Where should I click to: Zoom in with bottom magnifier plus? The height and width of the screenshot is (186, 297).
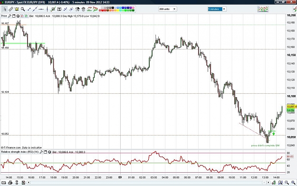coord(293,183)
